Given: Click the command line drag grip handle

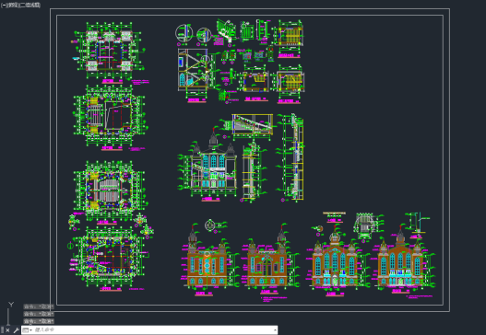Looking at the screenshot, I should pos(2,330).
